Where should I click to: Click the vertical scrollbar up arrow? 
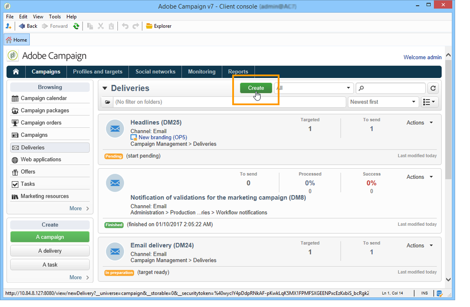(x=448, y=55)
